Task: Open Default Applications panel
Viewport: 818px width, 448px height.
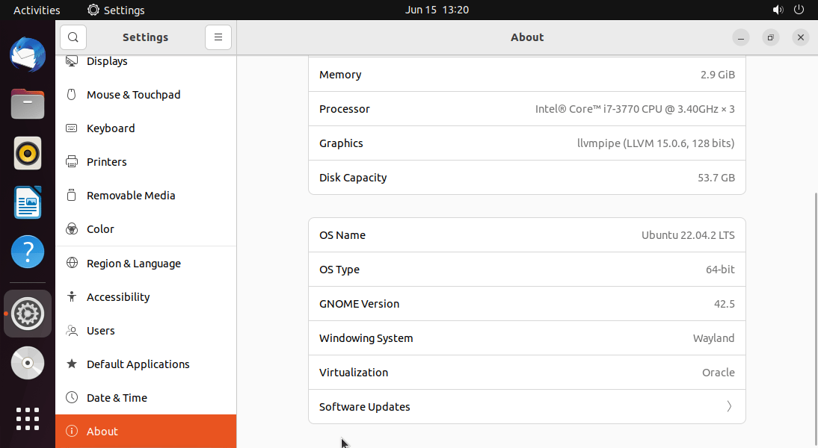Action: coord(146,364)
